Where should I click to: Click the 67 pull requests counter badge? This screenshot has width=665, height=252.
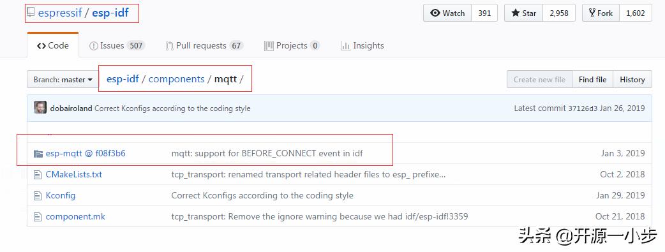pyautogui.click(x=236, y=45)
